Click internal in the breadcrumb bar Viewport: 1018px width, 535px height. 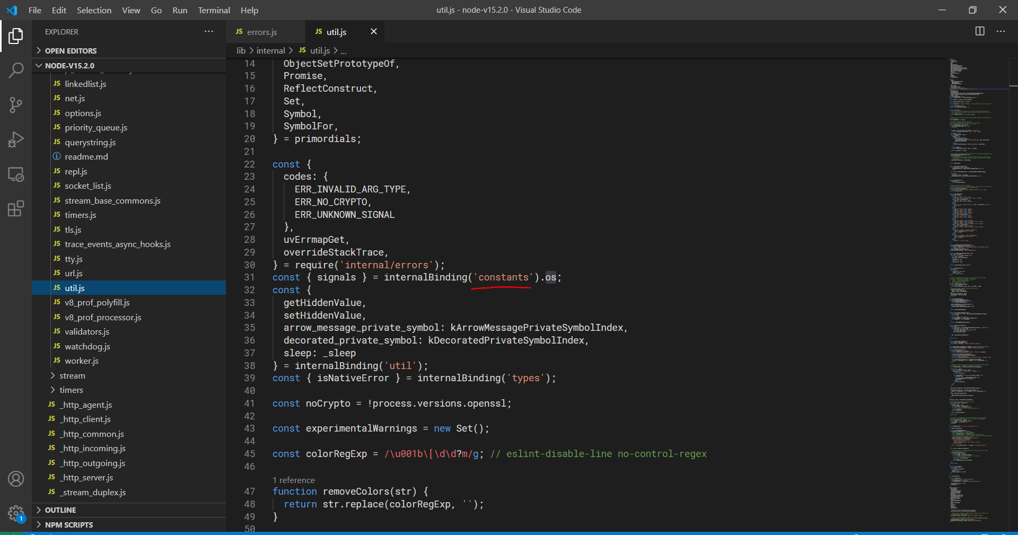coord(271,50)
